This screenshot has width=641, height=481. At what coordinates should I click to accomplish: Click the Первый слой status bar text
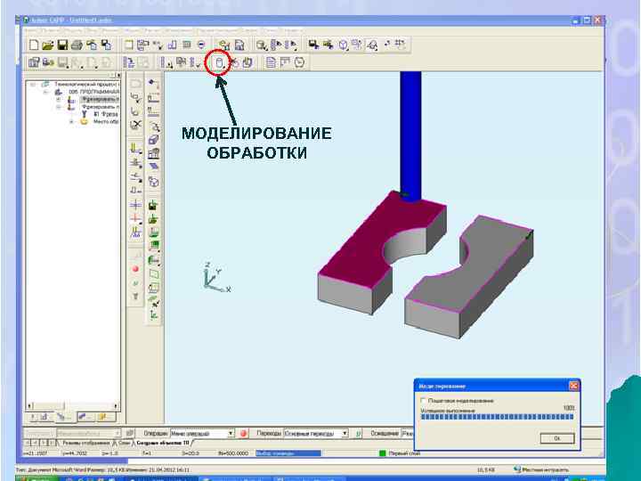(404, 453)
